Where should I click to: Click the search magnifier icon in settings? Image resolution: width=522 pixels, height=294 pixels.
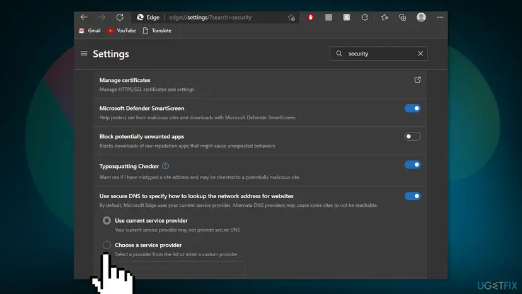point(339,54)
